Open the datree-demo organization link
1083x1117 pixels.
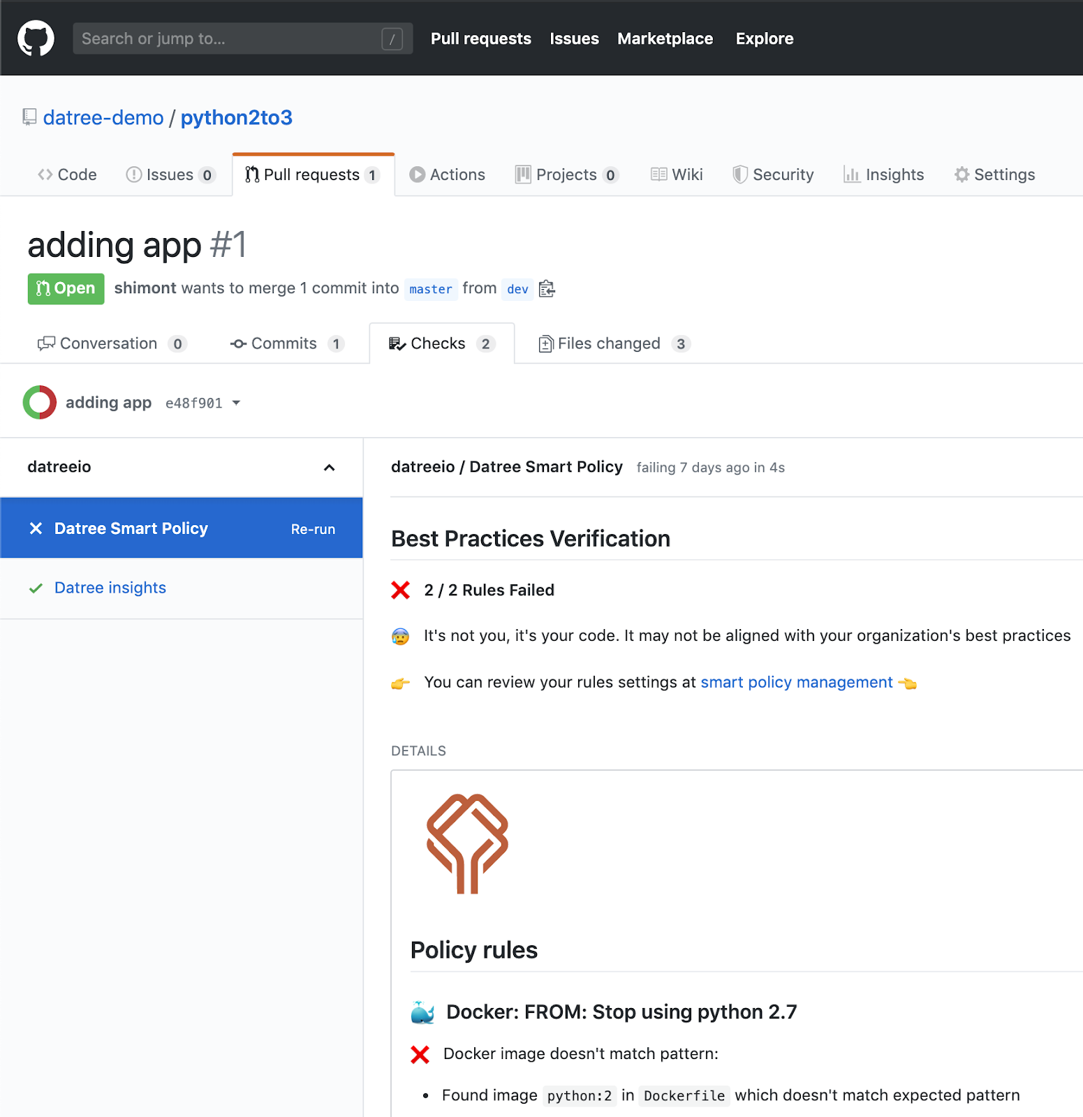[103, 117]
